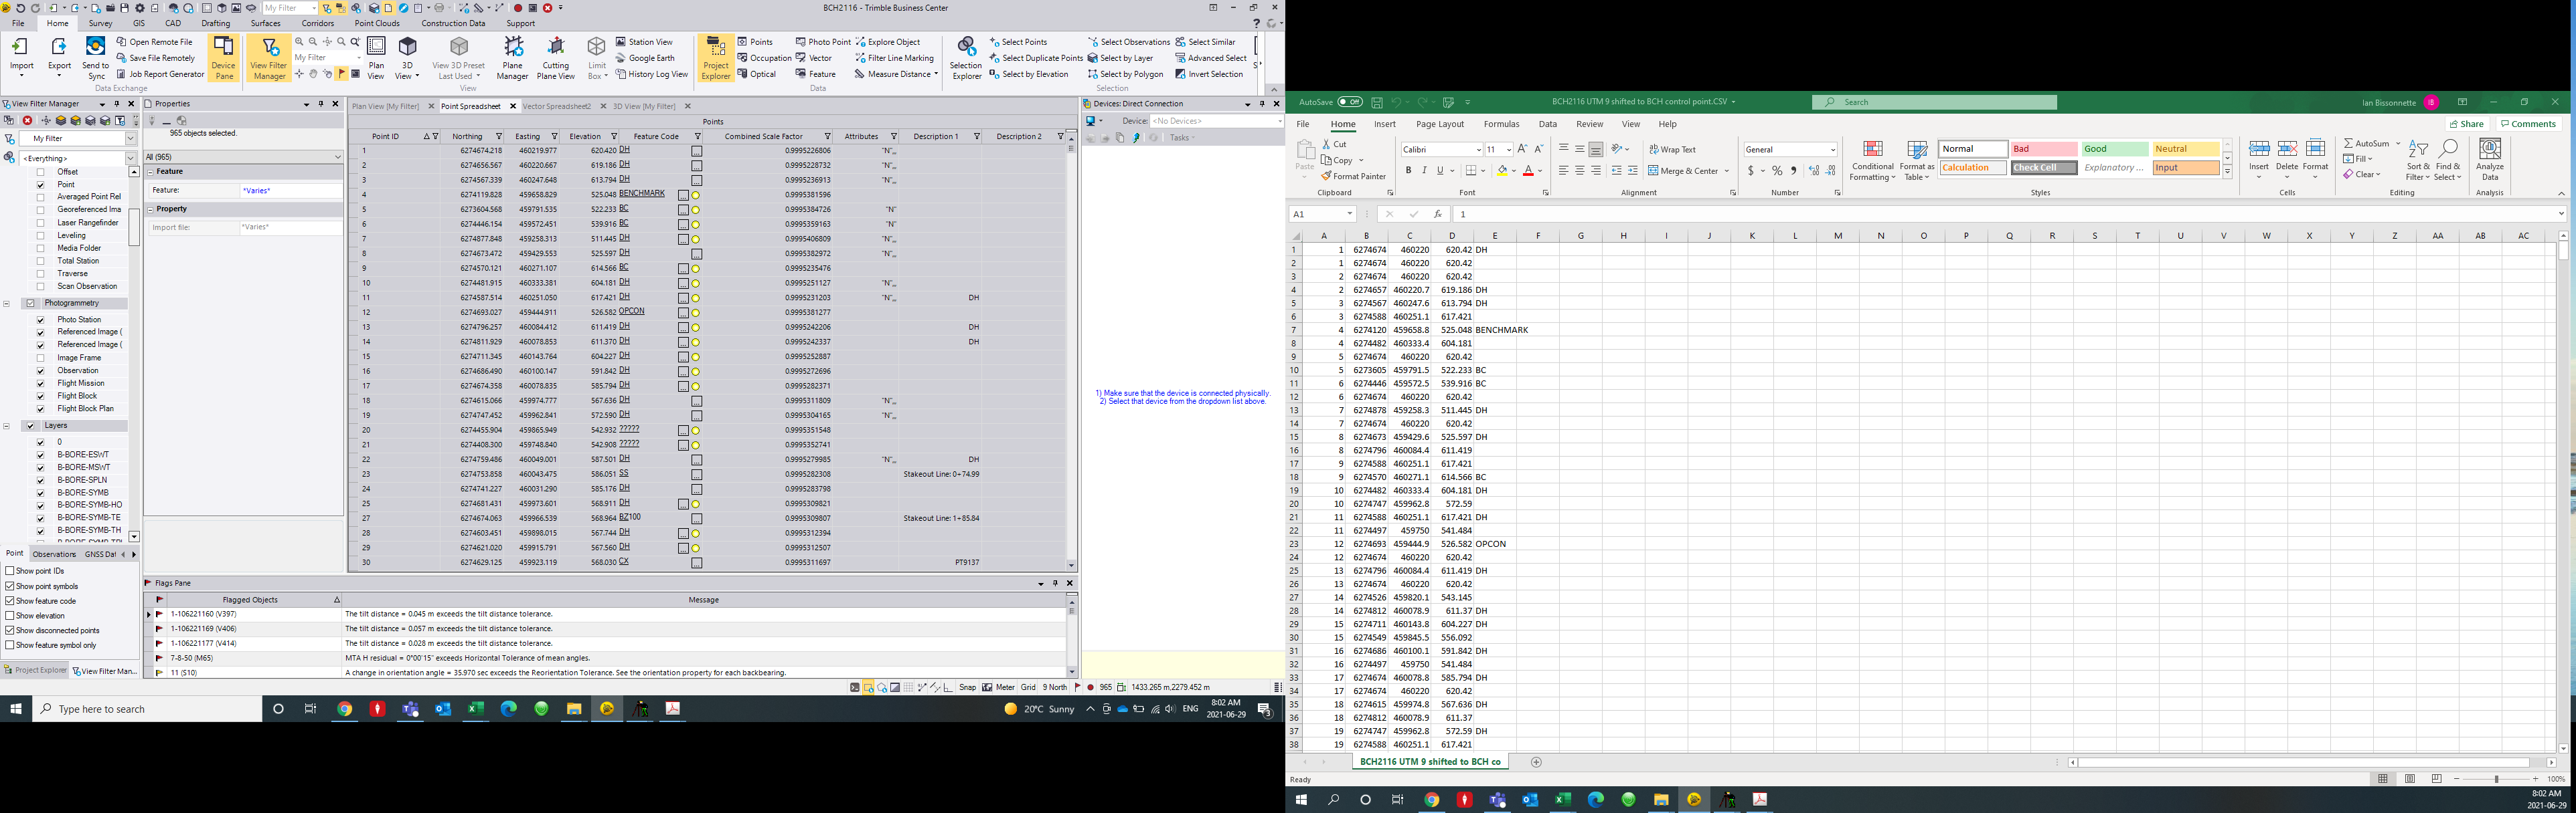The image size is (2576, 813).
Task: Toggle Snap mode in the status bar
Action: click(x=966, y=687)
